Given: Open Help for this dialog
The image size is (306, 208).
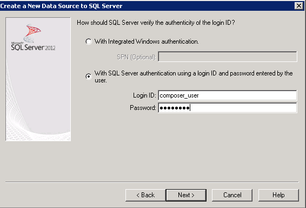Looking at the screenshot, I should click(x=278, y=195).
